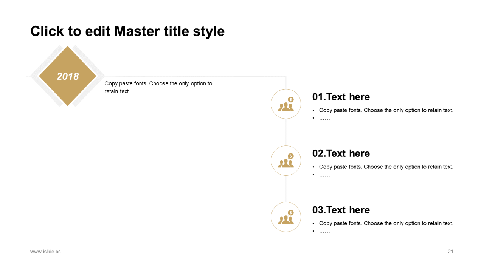Select the gold 2018 diamond shape
Image resolution: width=484 pixels, height=272 pixels.
(x=68, y=76)
